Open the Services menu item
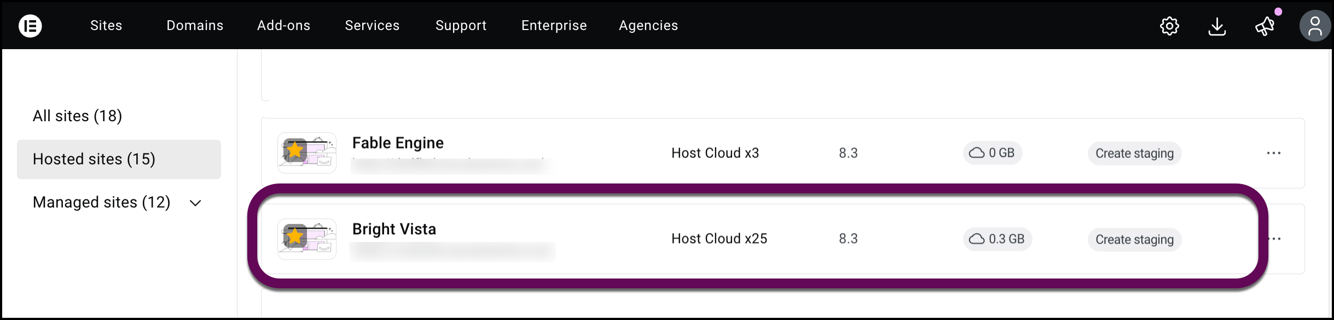The image size is (1334, 320). [x=372, y=26]
